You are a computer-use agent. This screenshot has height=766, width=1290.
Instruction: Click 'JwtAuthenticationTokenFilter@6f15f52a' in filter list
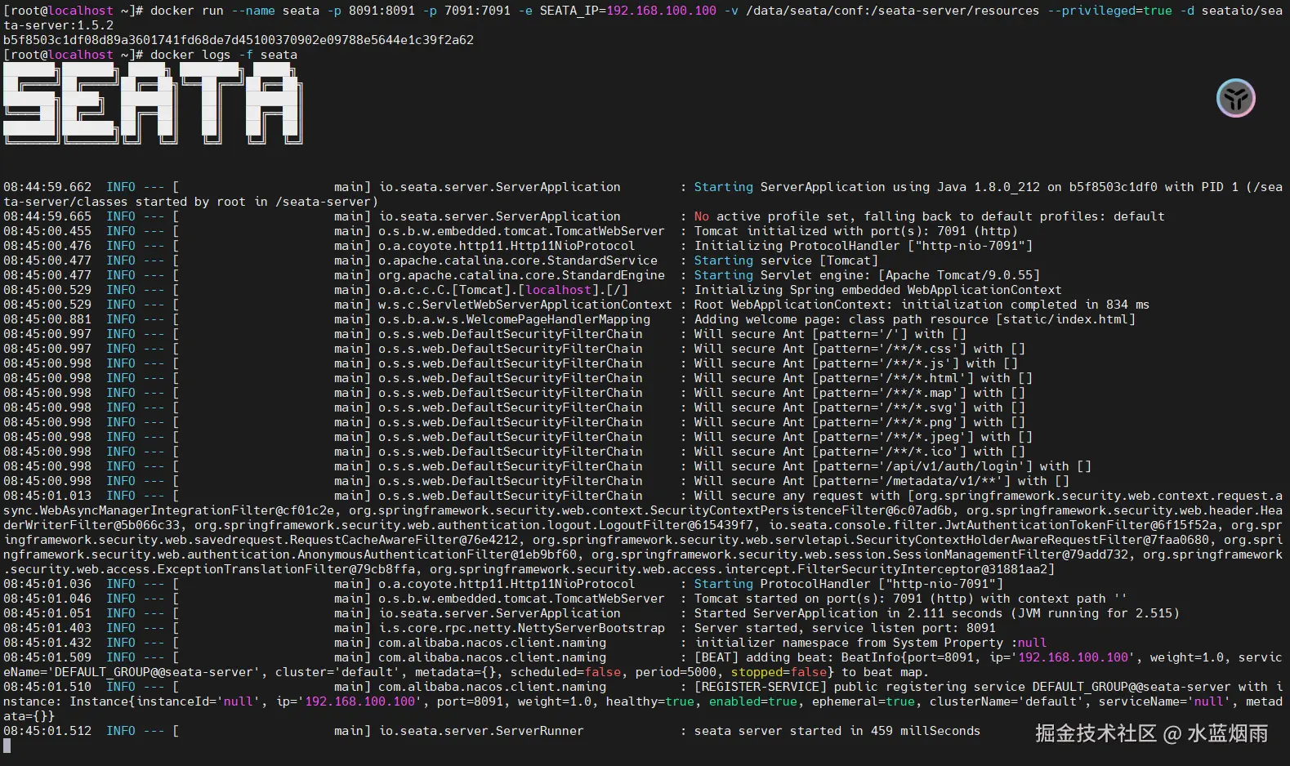(1085, 525)
